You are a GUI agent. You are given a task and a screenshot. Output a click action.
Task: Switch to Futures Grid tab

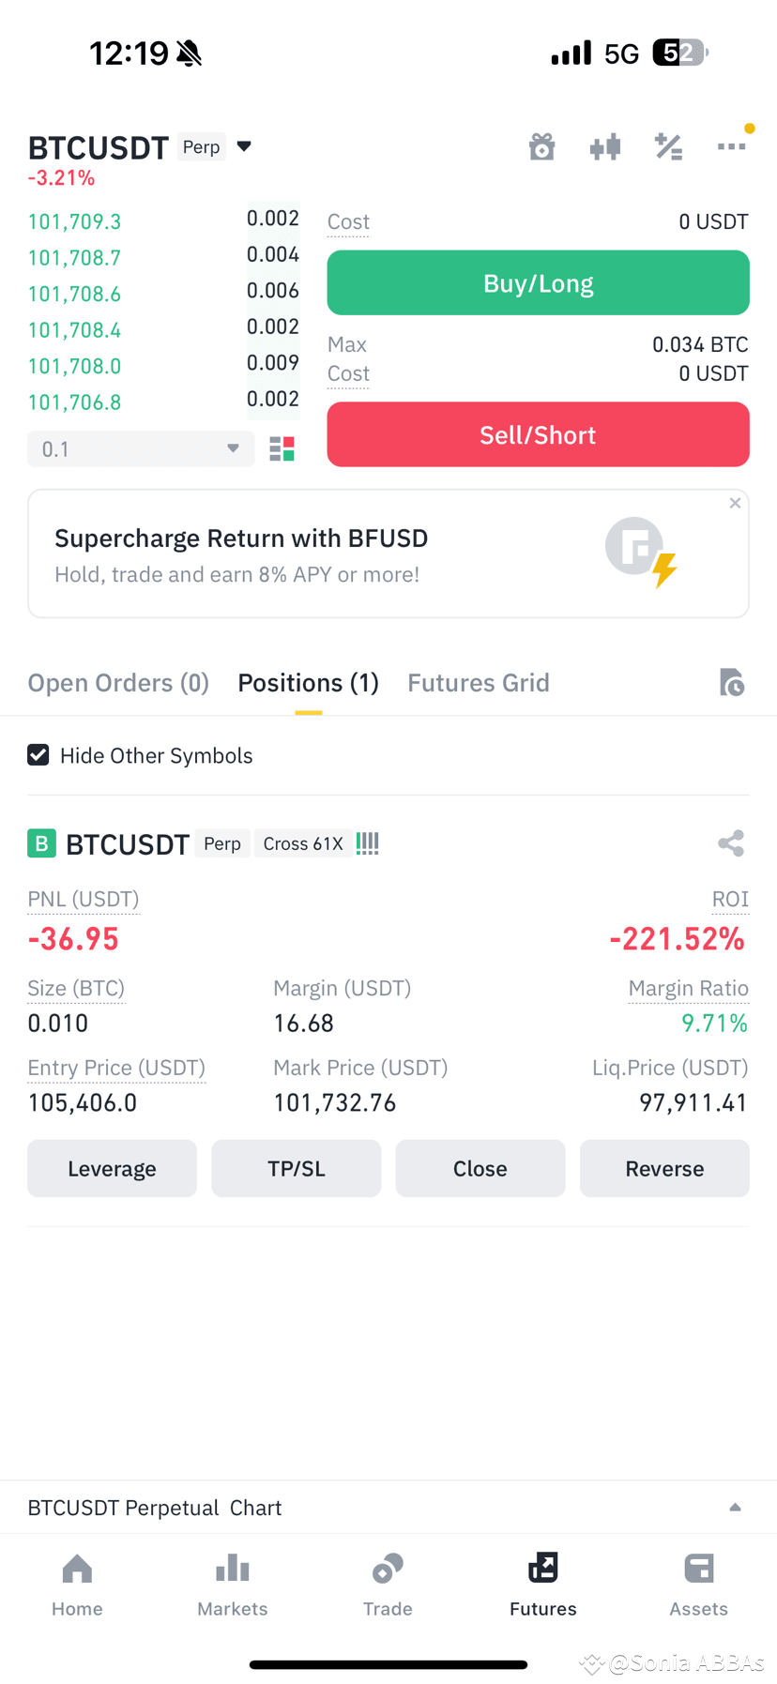(479, 683)
